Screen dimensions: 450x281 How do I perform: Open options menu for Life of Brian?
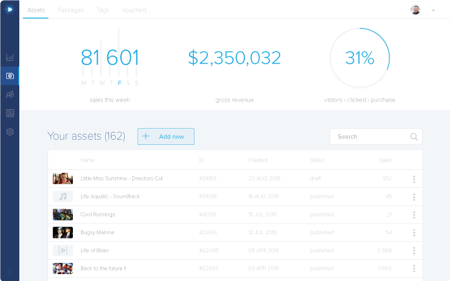414,251
